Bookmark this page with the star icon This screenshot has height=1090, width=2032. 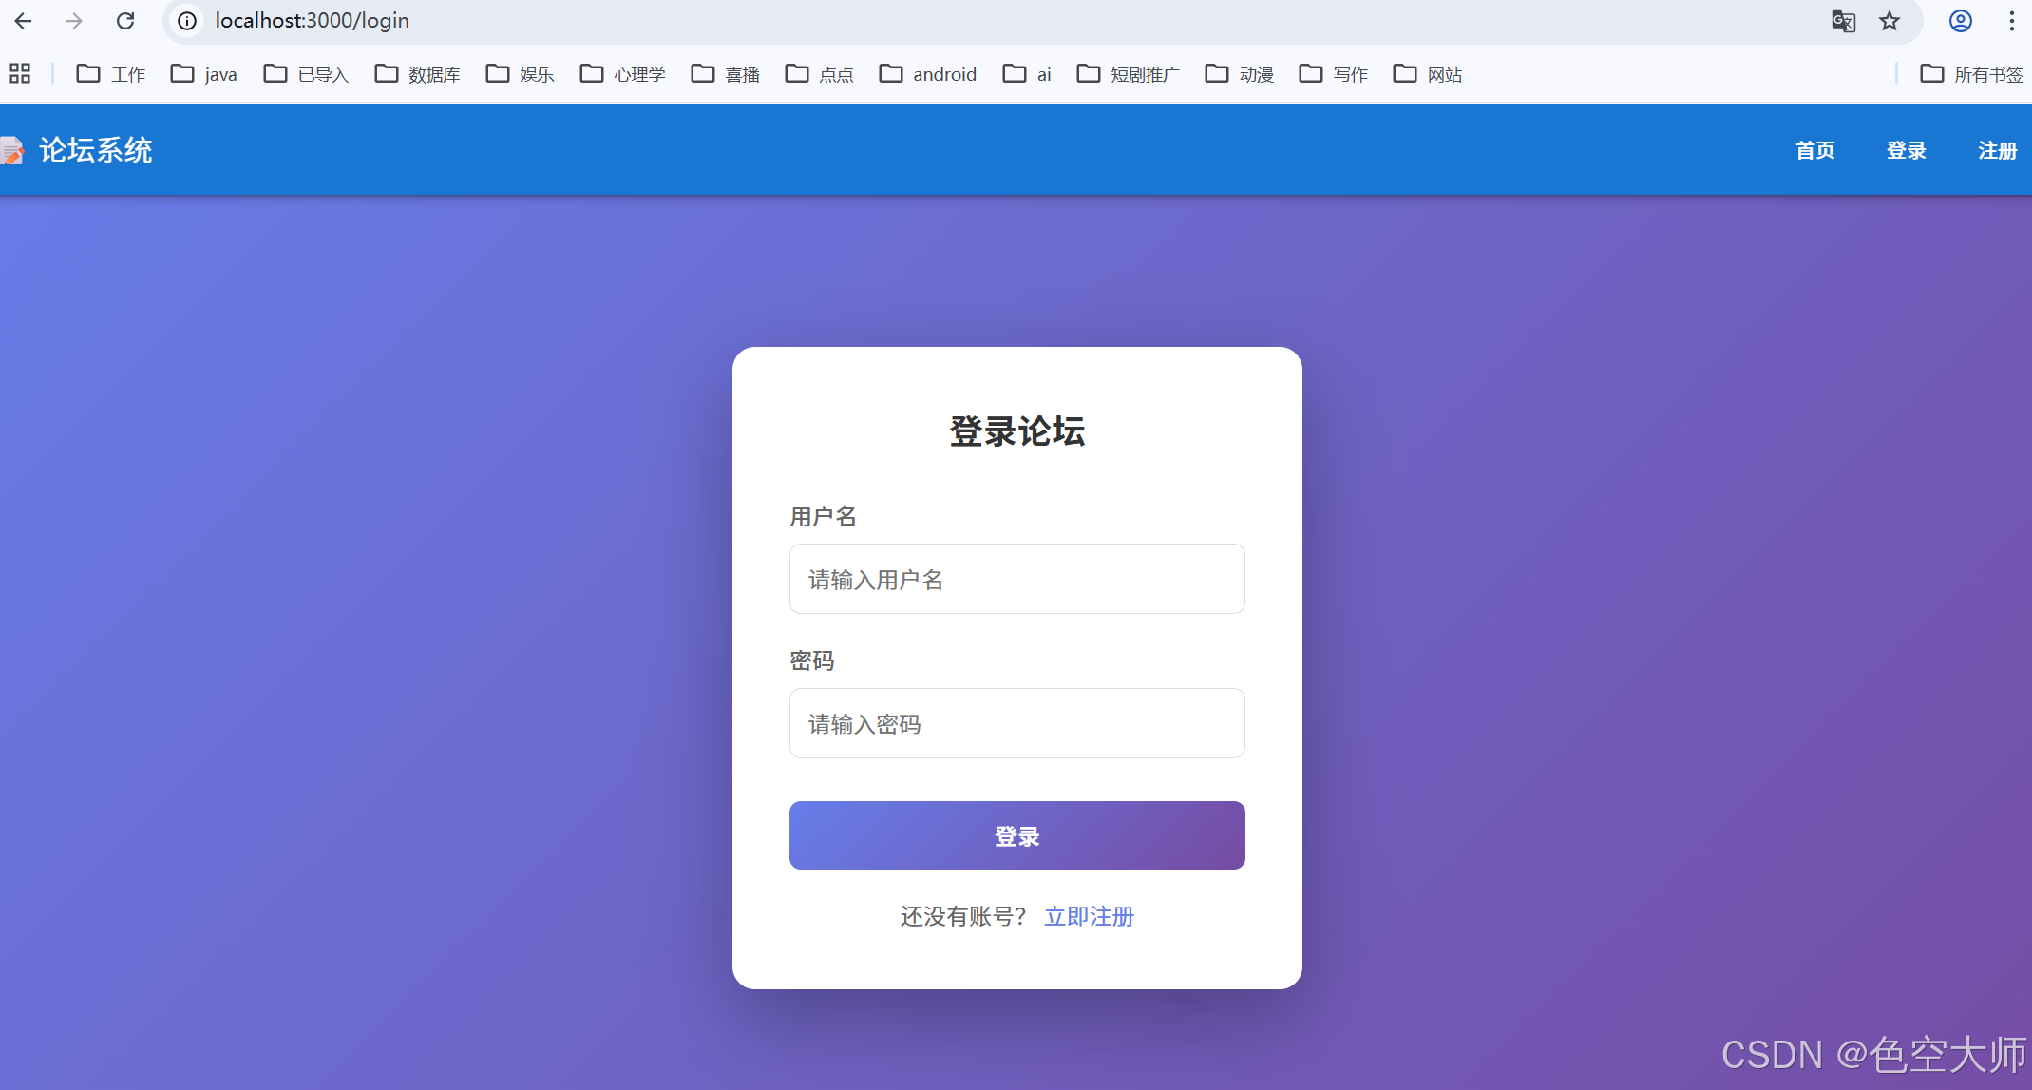[x=1890, y=21]
